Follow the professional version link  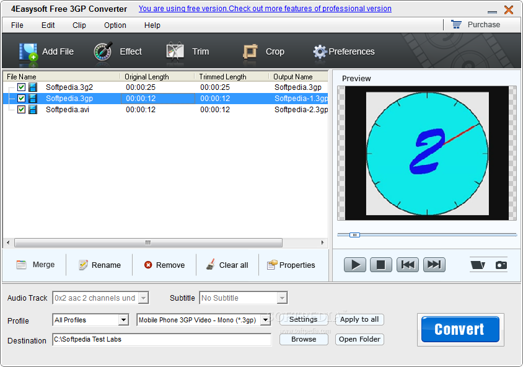[x=265, y=9]
